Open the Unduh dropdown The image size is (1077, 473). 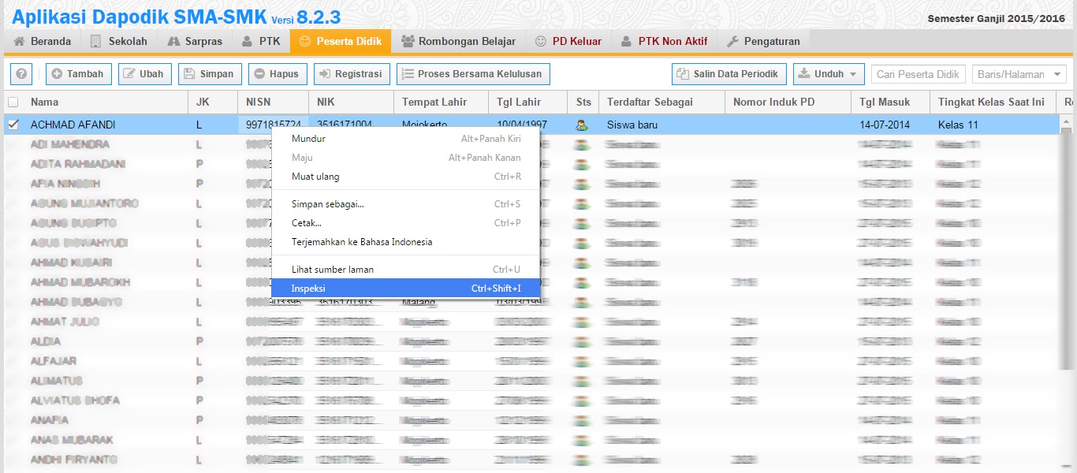pos(829,74)
